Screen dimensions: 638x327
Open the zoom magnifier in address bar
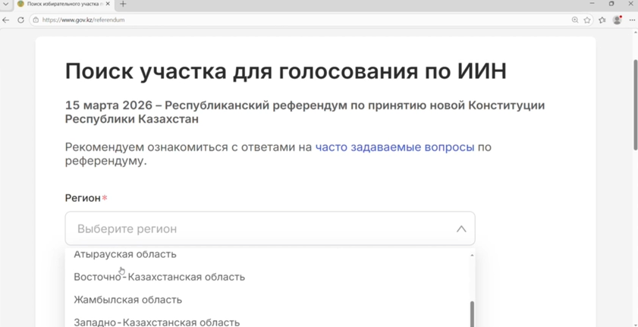click(575, 20)
